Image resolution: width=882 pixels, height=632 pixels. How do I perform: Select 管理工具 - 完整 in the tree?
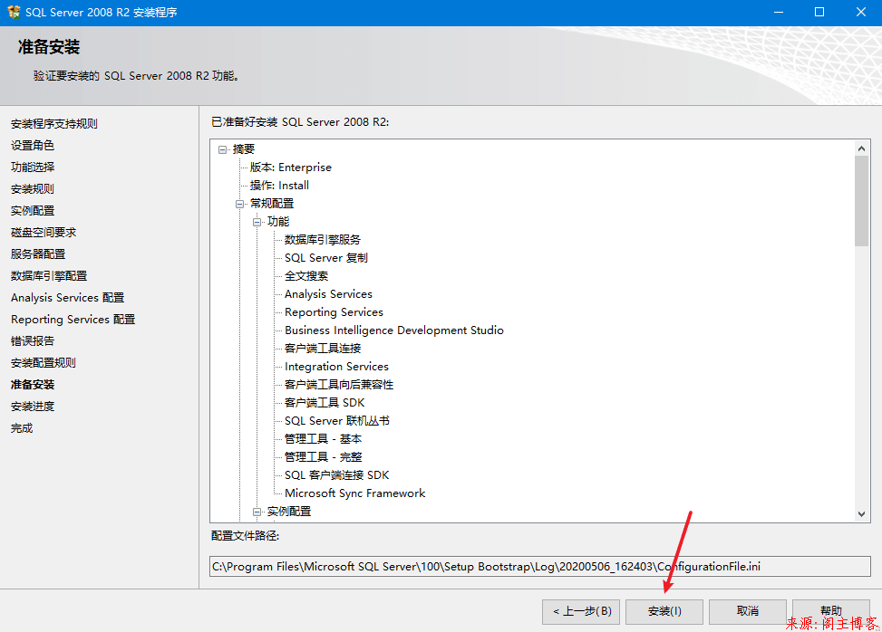point(324,457)
